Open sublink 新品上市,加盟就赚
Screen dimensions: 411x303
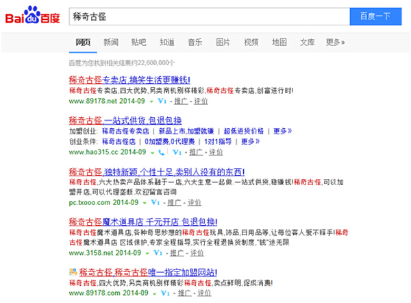tap(186, 131)
